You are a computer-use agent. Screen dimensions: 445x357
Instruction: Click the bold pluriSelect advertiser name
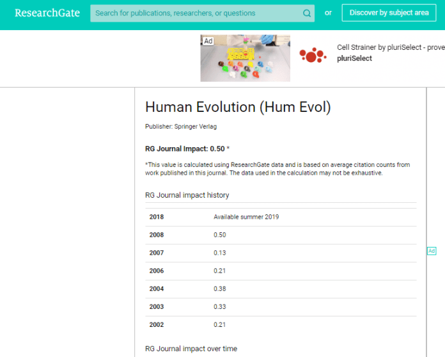354,59
